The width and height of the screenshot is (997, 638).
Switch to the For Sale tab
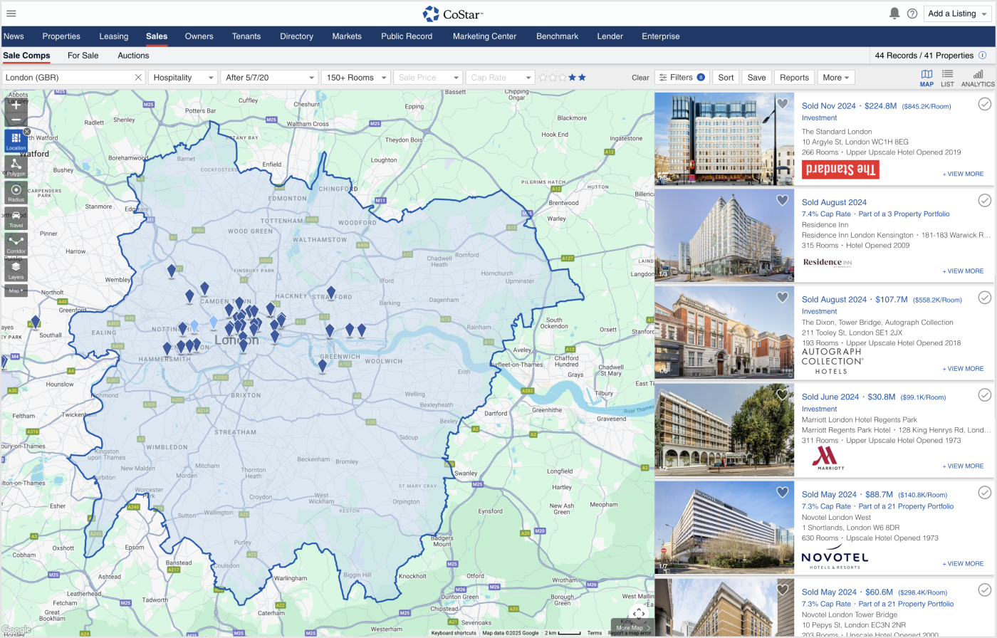click(x=83, y=56)
